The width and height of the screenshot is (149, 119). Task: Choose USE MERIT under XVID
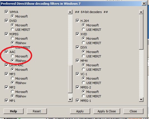[83, 43]
